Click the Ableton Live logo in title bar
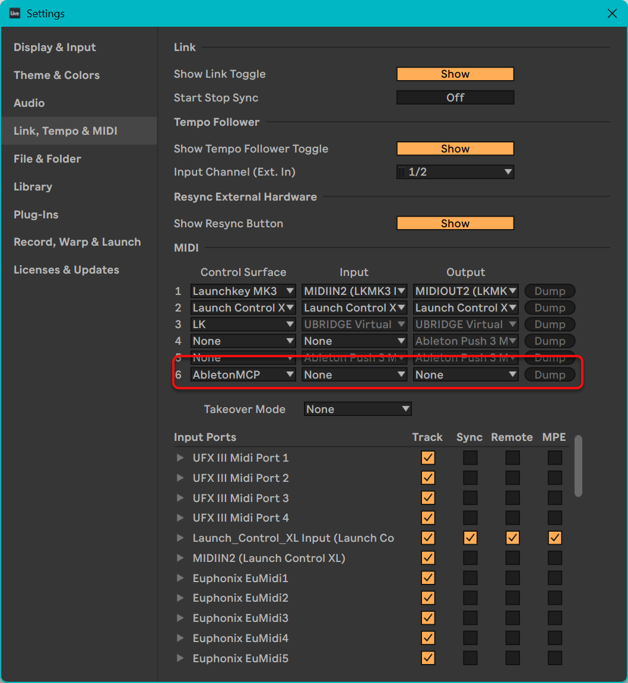 coord(14,13)
